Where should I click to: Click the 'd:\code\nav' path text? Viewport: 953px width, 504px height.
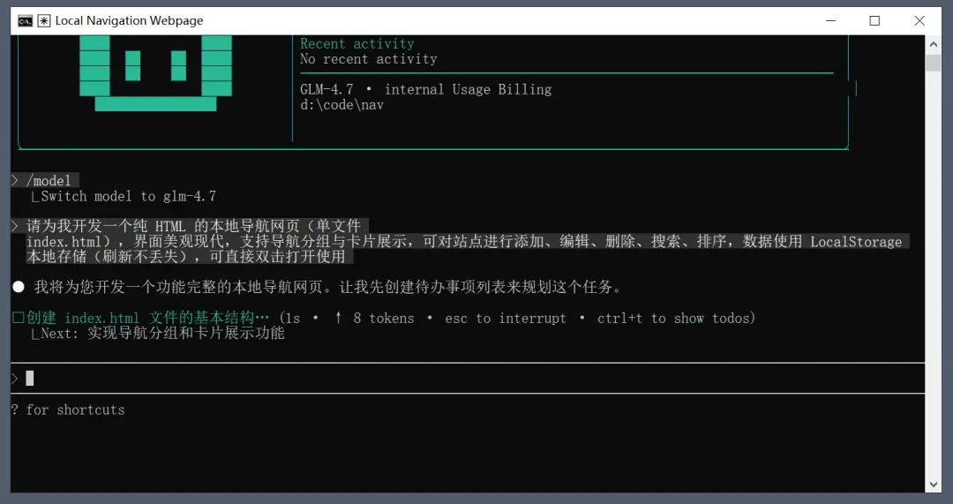pyautogui.click(x=341, y=104)
